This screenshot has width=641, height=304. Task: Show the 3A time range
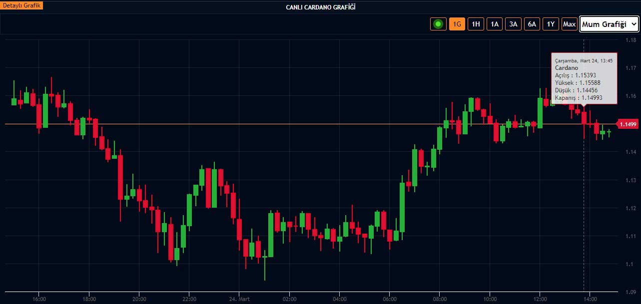(513, 24)
